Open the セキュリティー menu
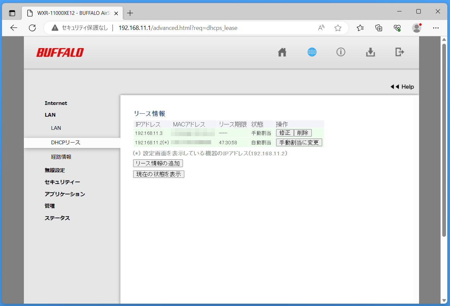The width and height of the screenshot is (450, 306). 63,182
